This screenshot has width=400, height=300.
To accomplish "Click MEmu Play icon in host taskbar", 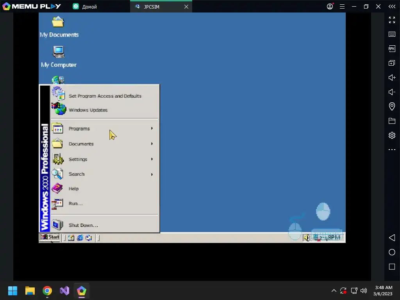I will (82, 291).
